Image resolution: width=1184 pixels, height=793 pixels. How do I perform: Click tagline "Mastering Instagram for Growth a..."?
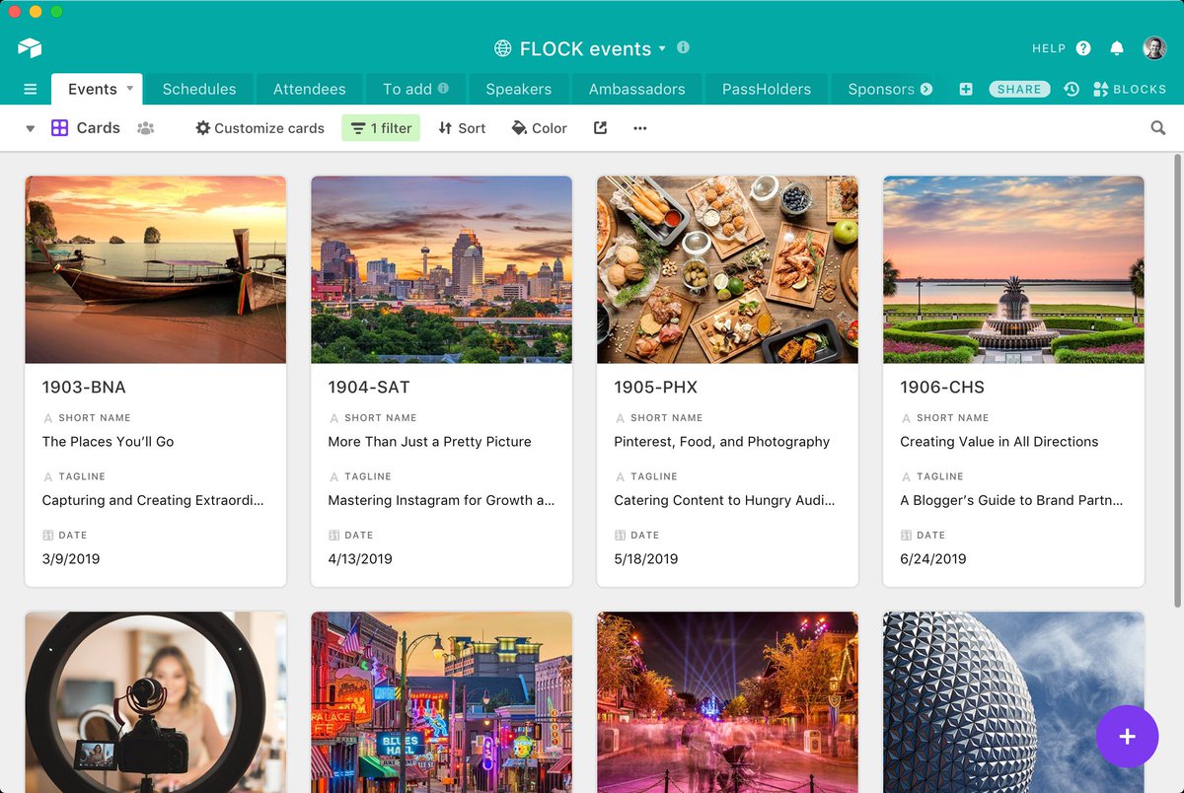point(441,500)
